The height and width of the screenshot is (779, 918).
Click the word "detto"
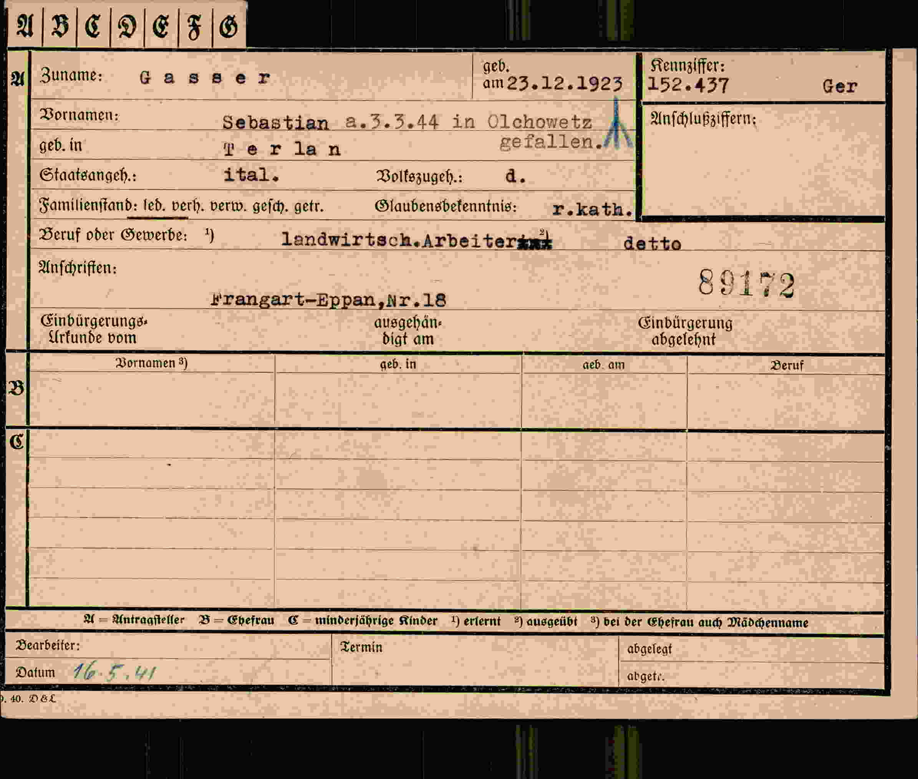pos(652,243)
